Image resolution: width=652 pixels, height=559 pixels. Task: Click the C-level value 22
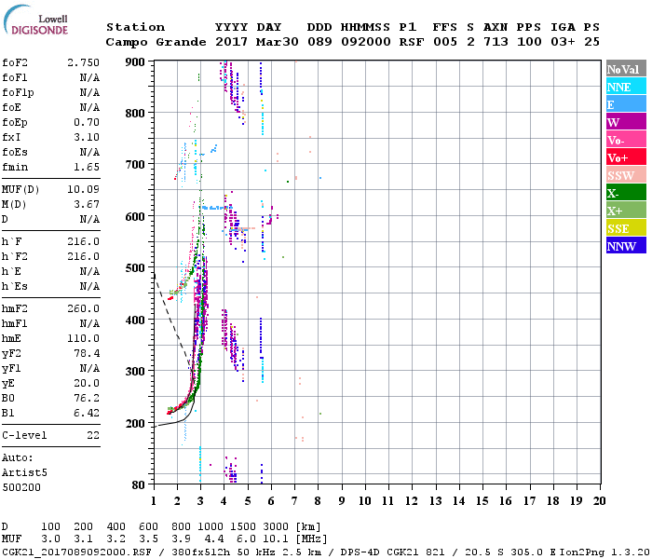coord(92,434)
